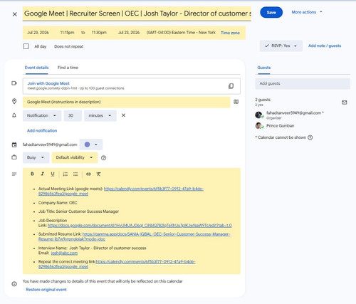The width and height of the screenshot is (356, 304).
Task: Open the Submitted Resume gamma.app link
Action: coord(156,234)
